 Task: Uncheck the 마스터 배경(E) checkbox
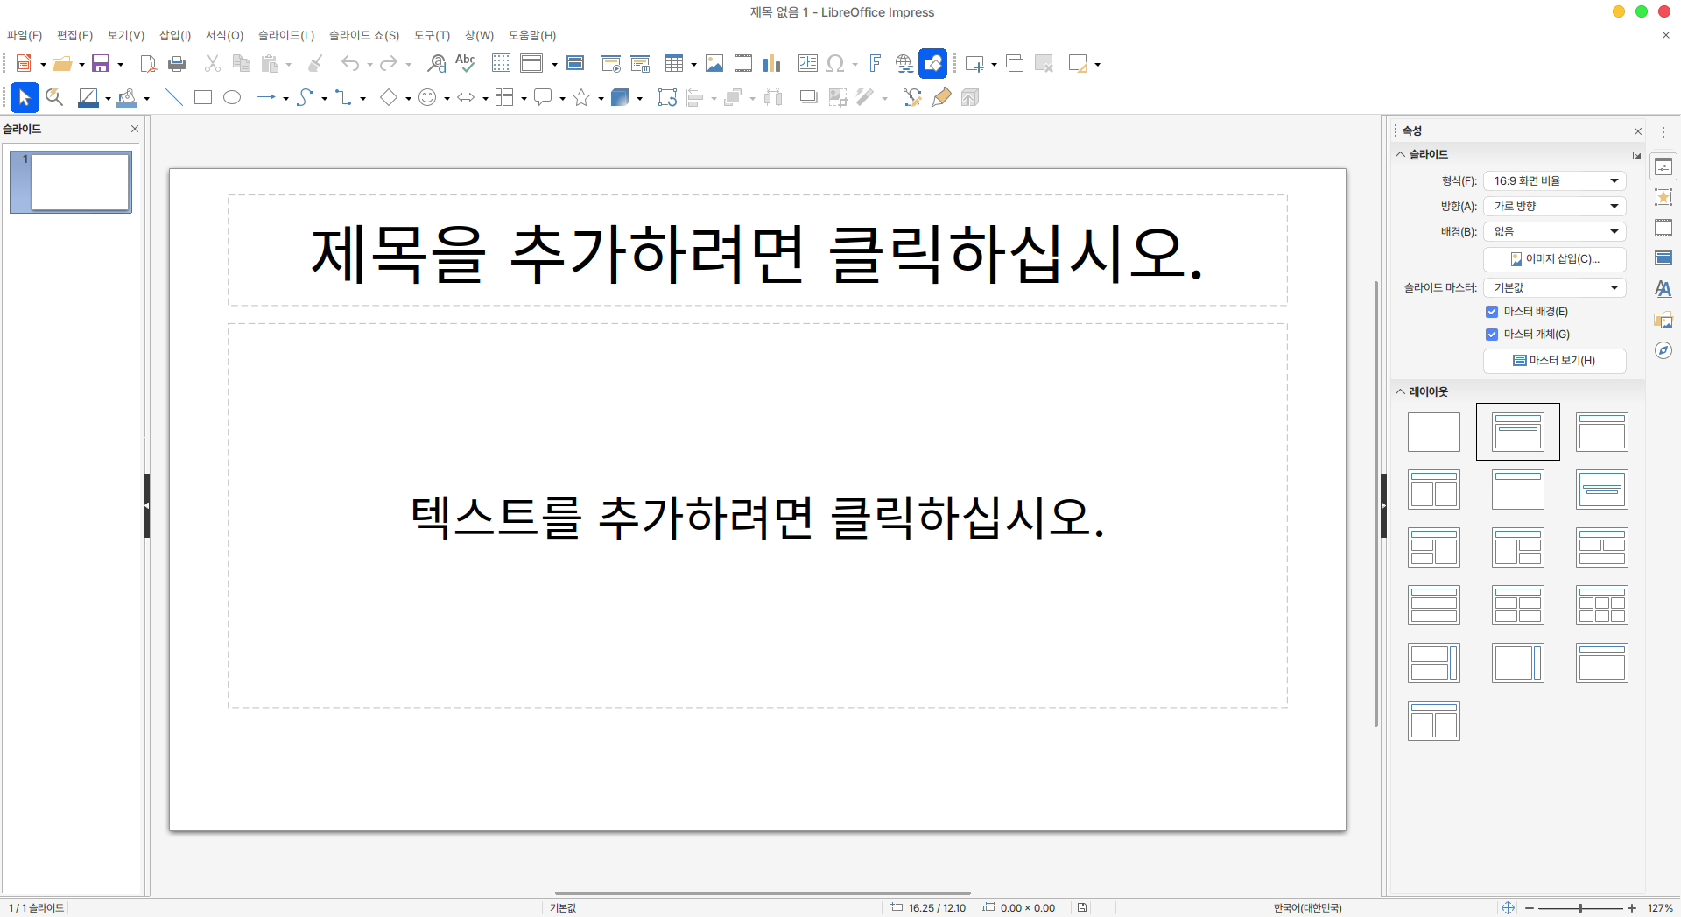coord(1492,312)
